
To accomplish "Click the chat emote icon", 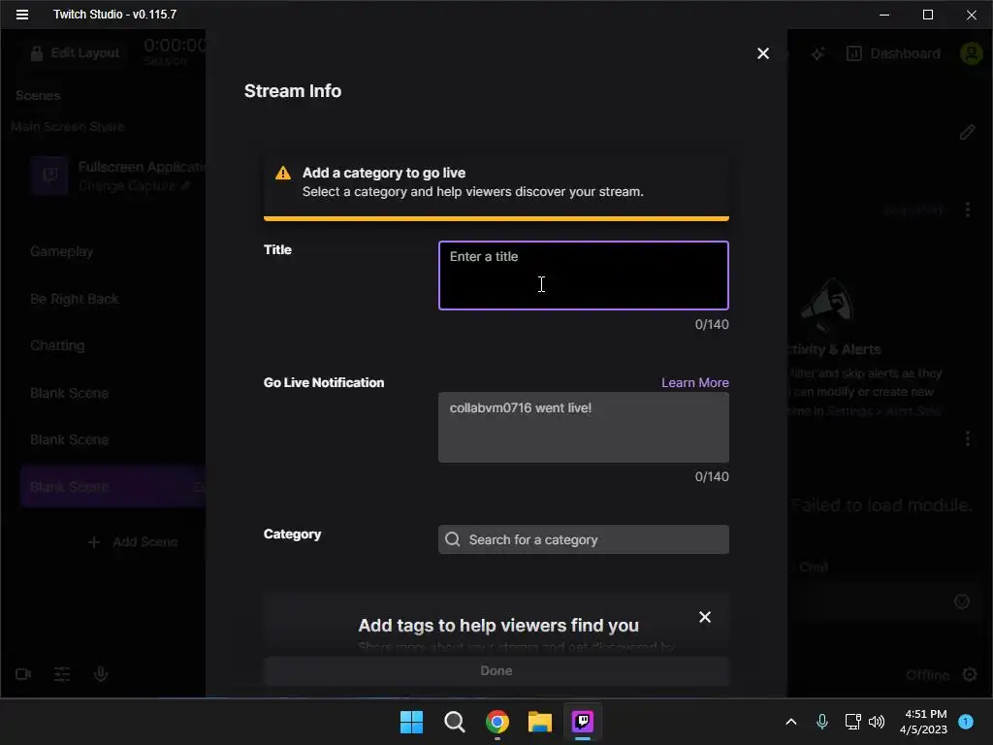I will pos(961,601).
